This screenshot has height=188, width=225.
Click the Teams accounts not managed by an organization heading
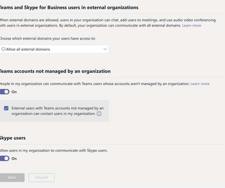coord(55,71)
